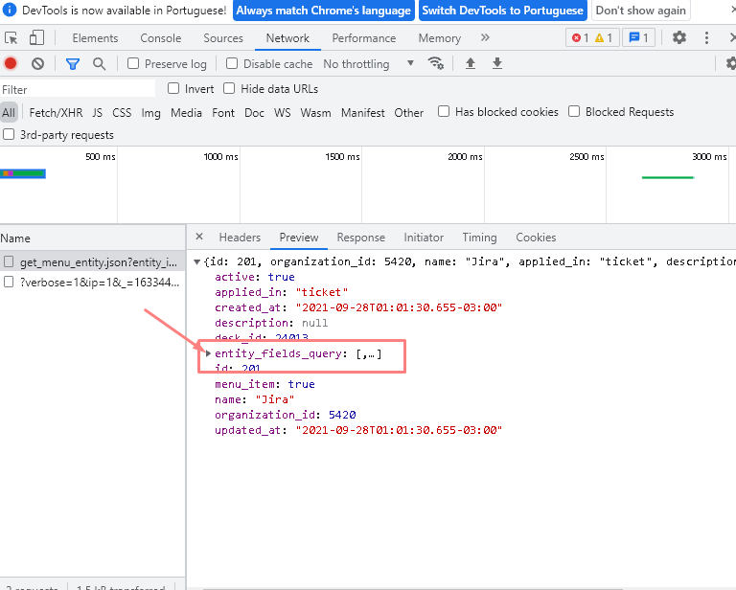The height and width of the screenshot is (590, 736).
Task: Filter requests by Wasm type
Action: [315, 113]
